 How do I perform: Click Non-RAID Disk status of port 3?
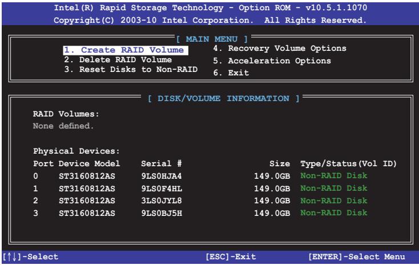tap(334, 213)
